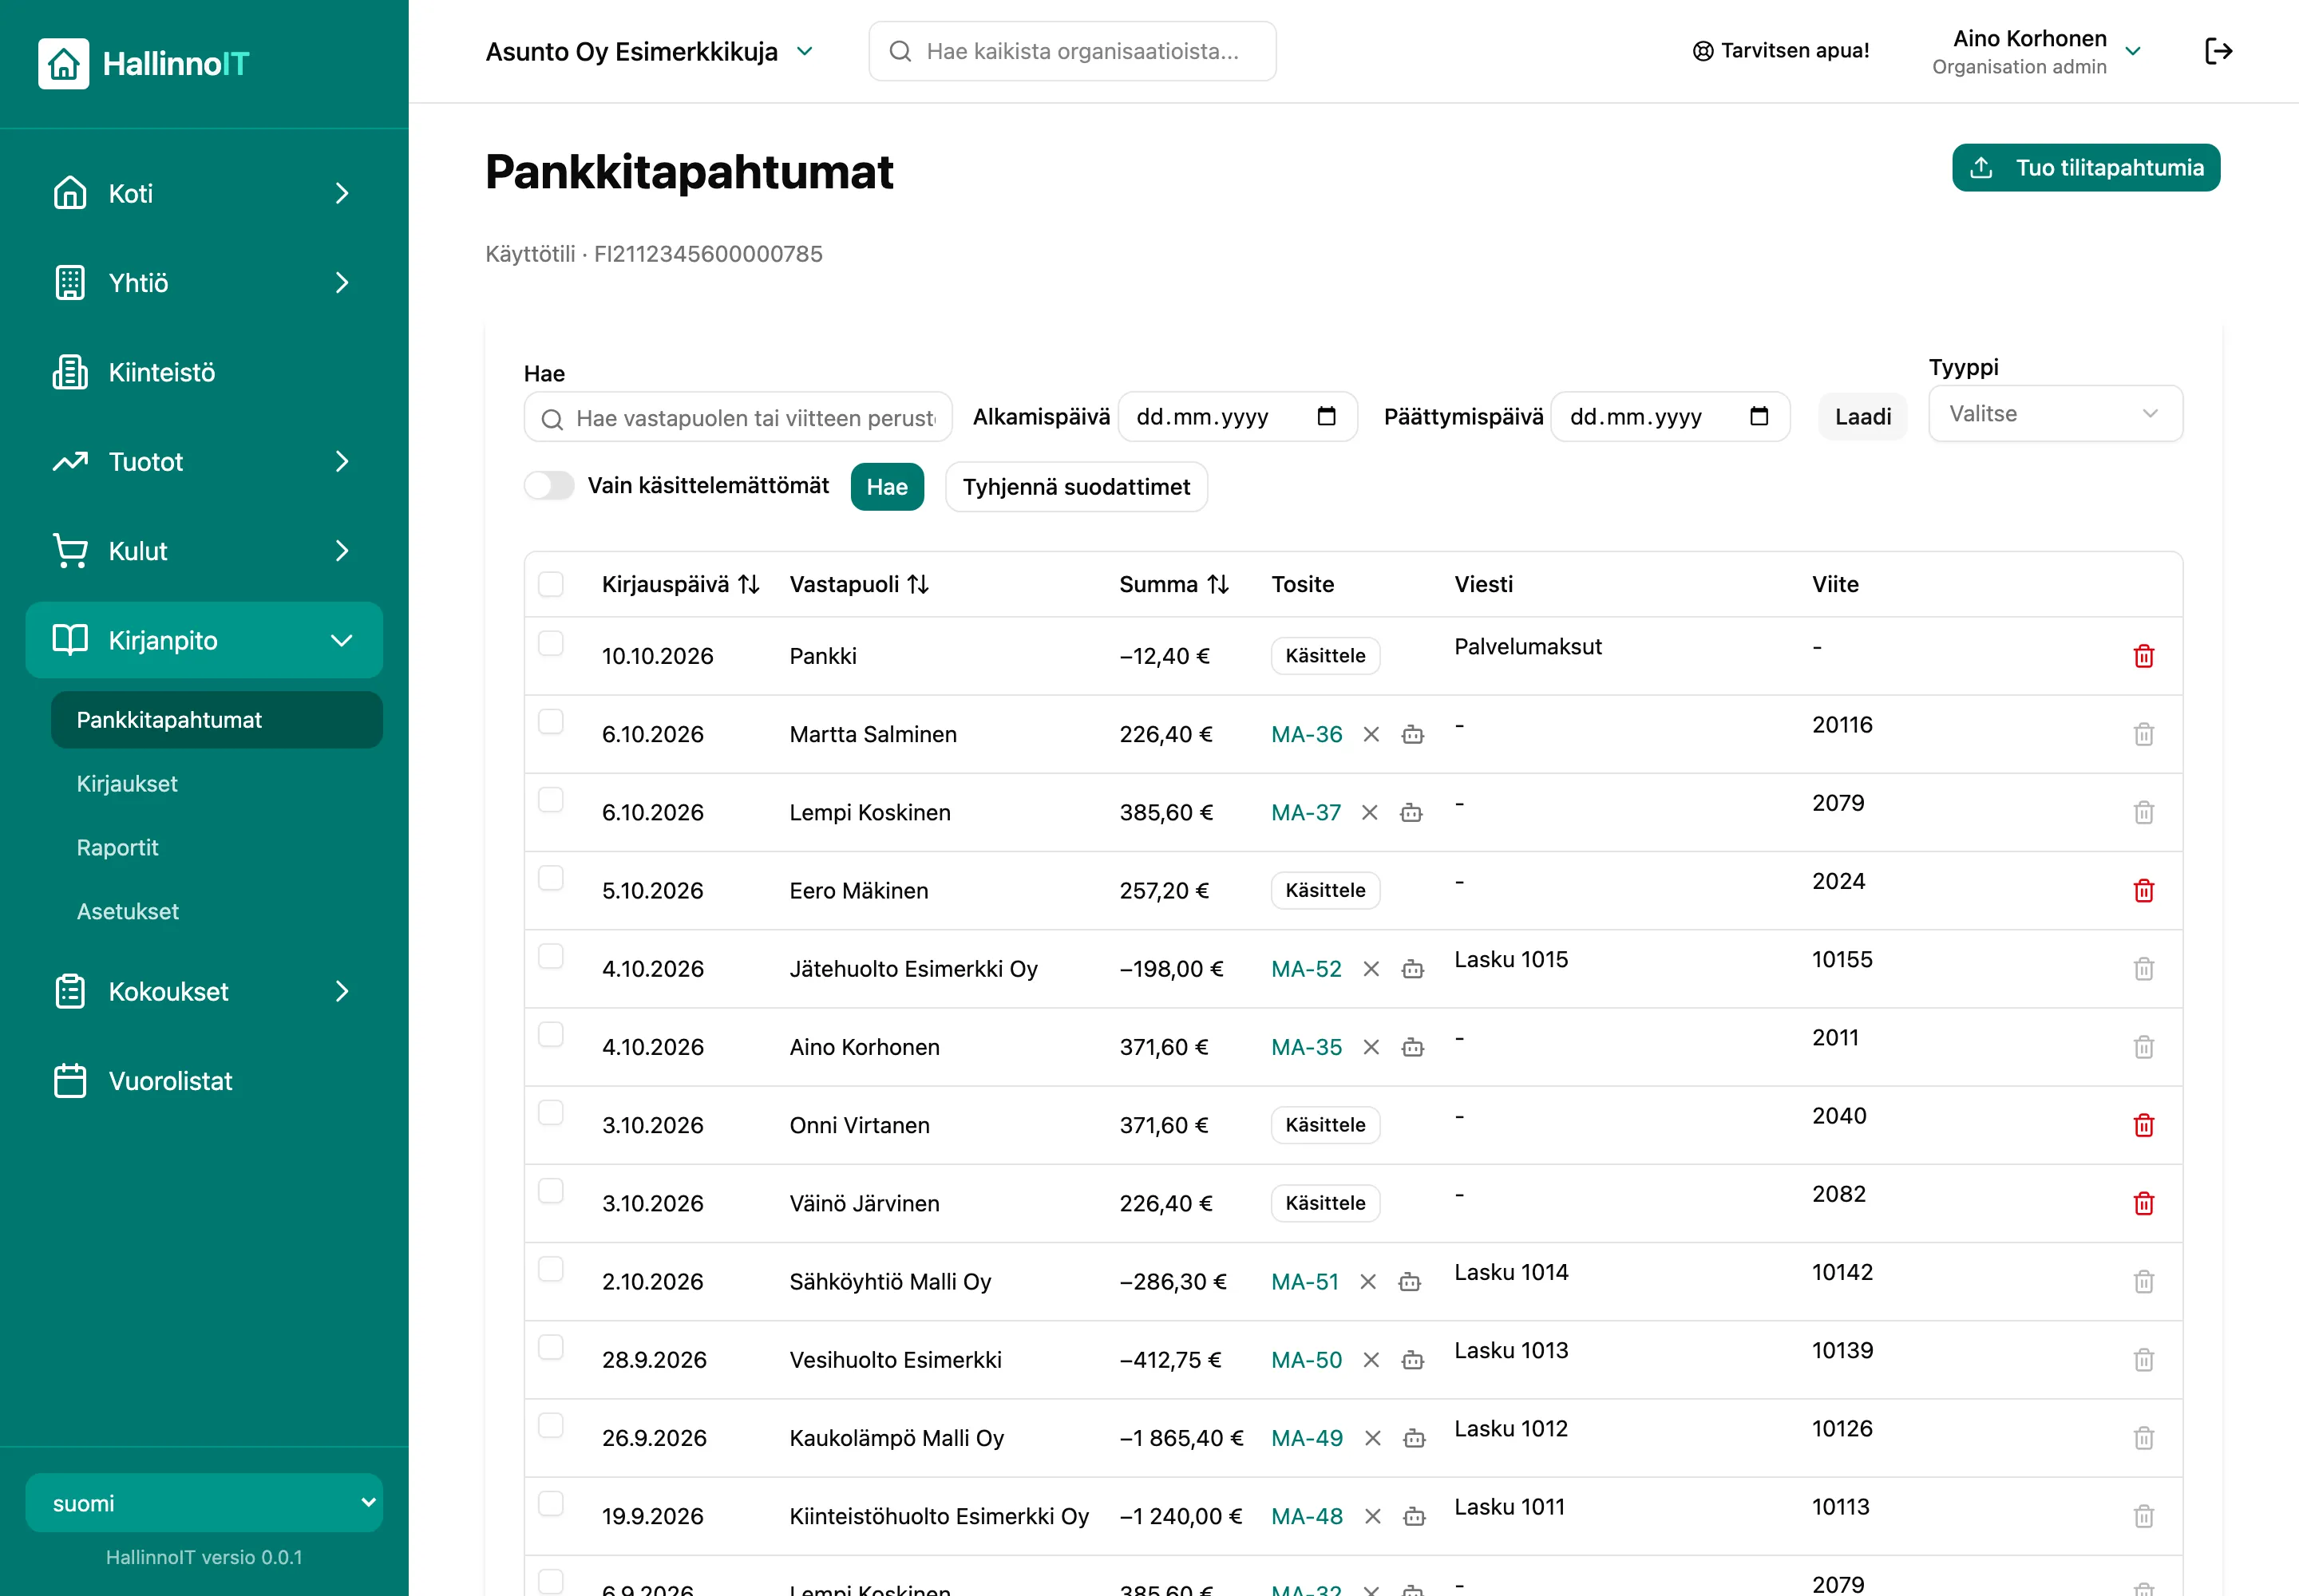Screen dimensions: 2299x1596
Task: Open the Vuorolistat sidebar item
Action: (204, 1081)
